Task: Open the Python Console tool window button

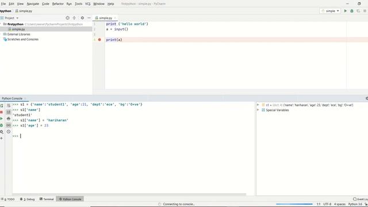Action: click(x=70, y=199)
